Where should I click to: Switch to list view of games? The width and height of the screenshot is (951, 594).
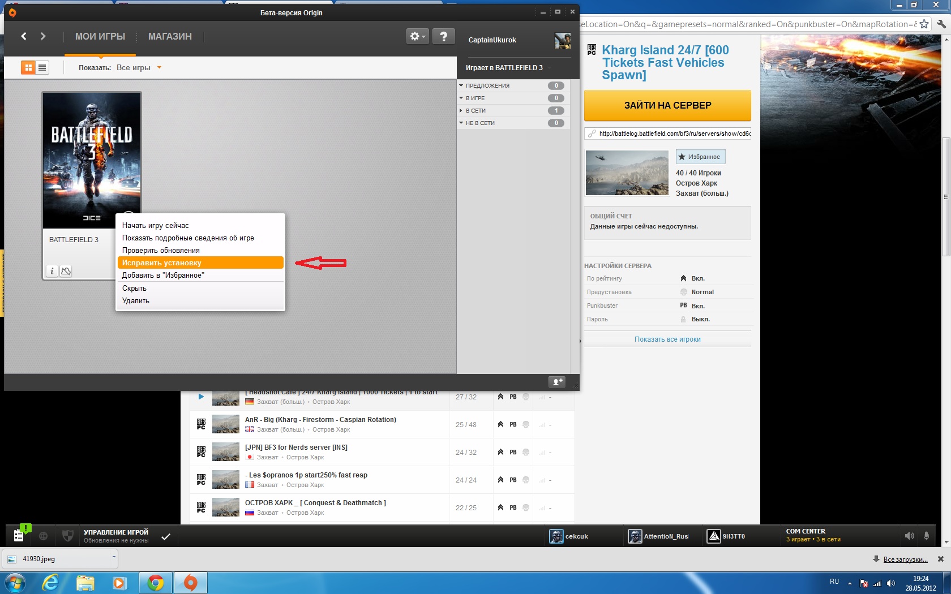(42, 67)
